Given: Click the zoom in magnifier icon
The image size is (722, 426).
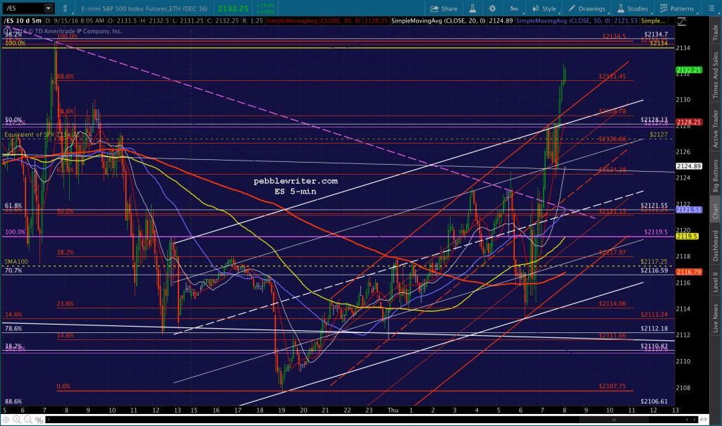Looking at the screenshot, I should [17, 420].
